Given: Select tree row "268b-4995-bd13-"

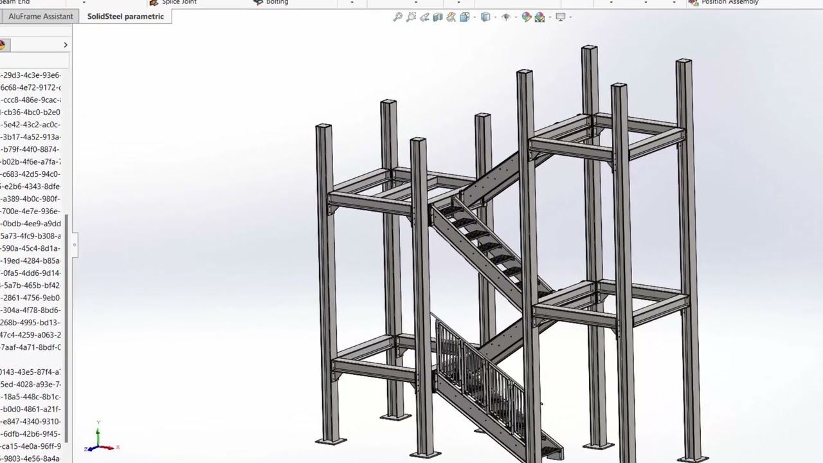Looking at the screenshot, I should pos(31,323).
